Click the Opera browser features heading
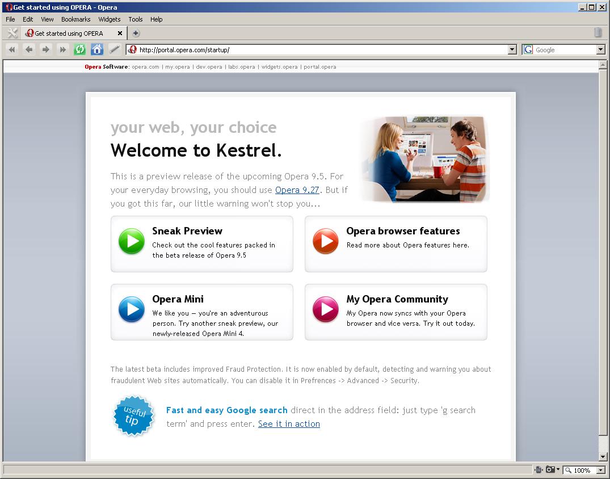The height and width of the screenshot is (479, 610). (403, 231)
